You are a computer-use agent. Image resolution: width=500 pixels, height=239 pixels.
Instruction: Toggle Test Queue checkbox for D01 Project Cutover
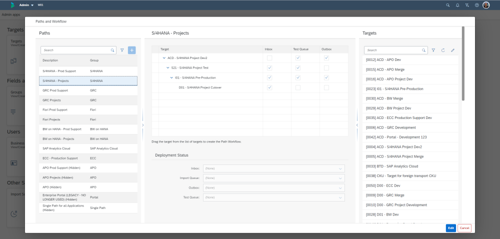298,87
